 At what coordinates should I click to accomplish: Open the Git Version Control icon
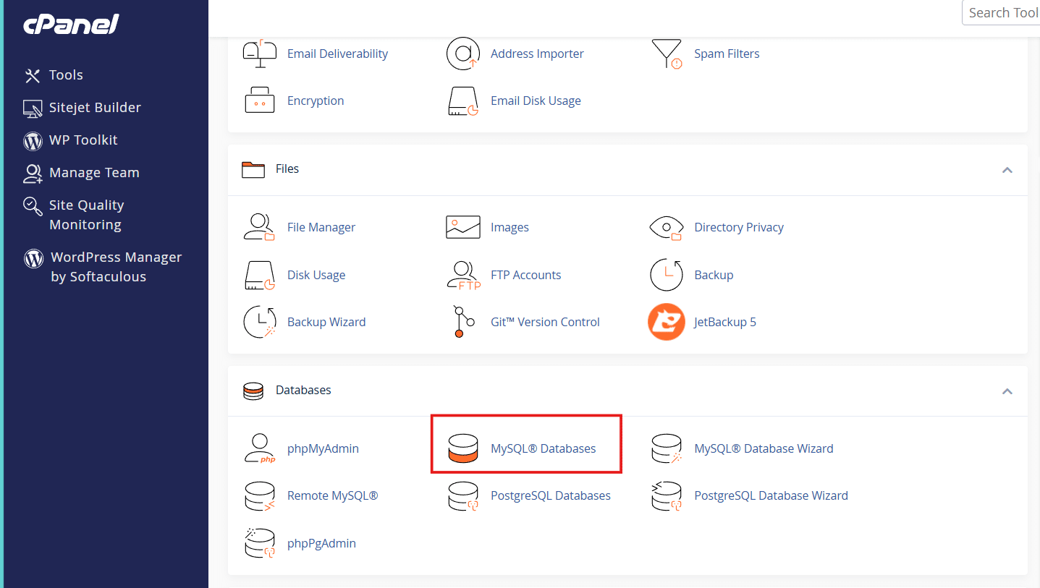click(463, 322)
